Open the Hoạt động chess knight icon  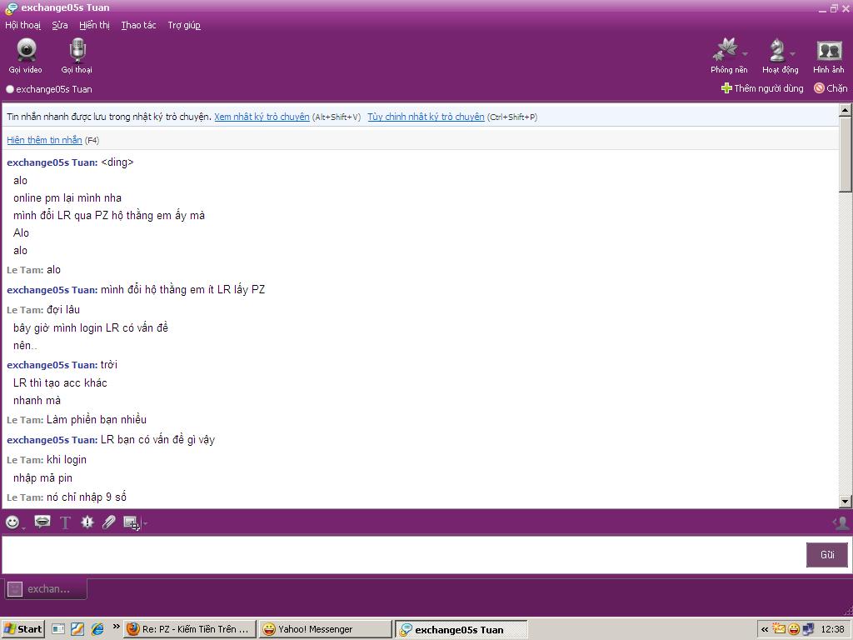point(777,50)
